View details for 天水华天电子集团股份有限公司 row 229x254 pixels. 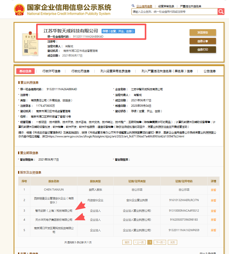[213, 220]
